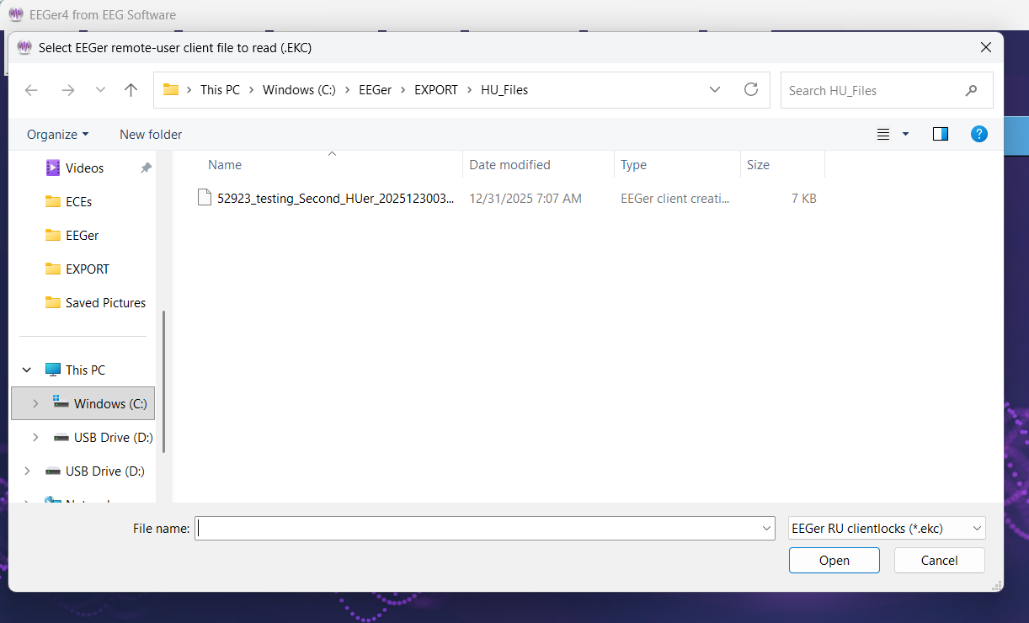
Task: Open the recent locations chevron
Action: pos(100,90)
